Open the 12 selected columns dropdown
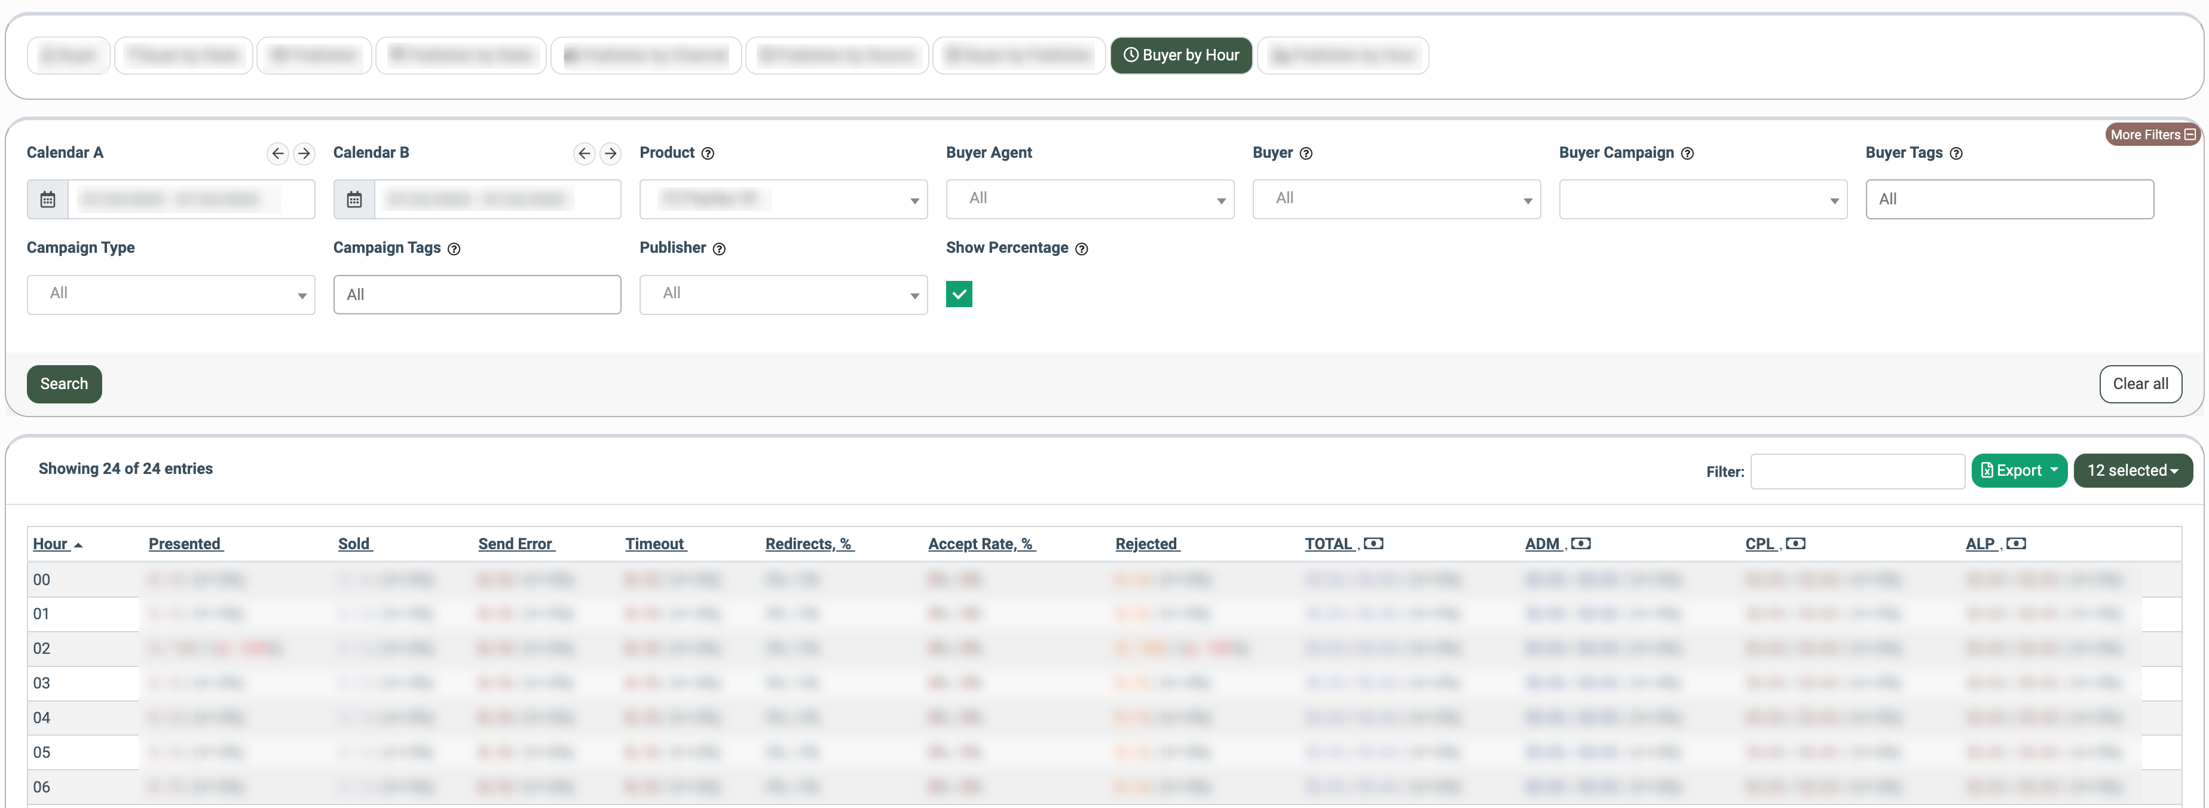2209x808 pixels. pos(2132,471)
